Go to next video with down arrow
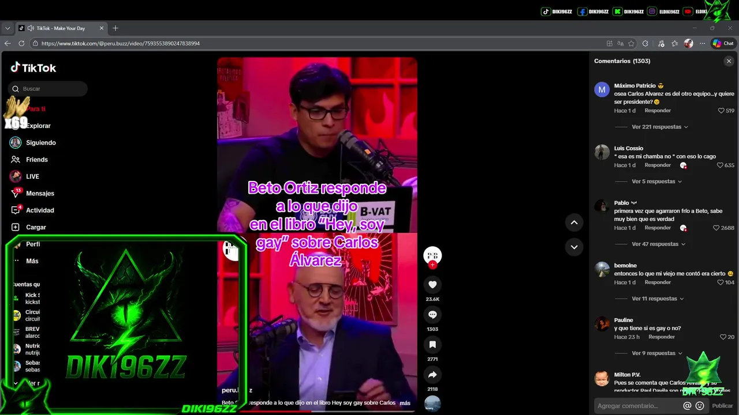This screenshot has height=415, width=739. [x=574, y=247]
